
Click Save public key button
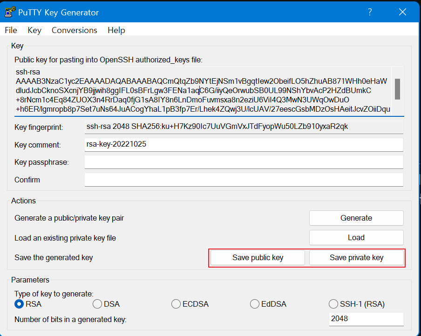258,257
